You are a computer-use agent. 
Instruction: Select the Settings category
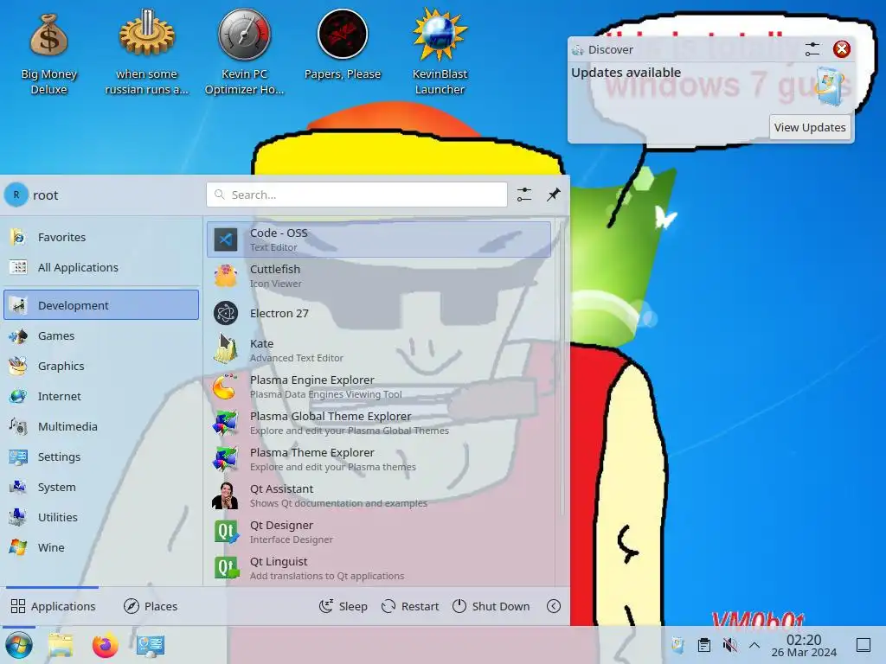click(x=102, y=456)
